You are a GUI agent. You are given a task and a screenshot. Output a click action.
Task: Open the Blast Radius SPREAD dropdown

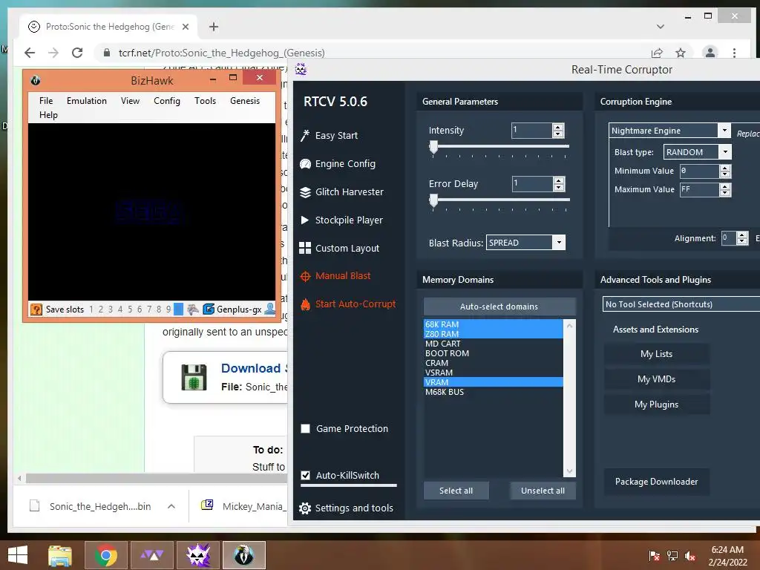pos(559,243)
